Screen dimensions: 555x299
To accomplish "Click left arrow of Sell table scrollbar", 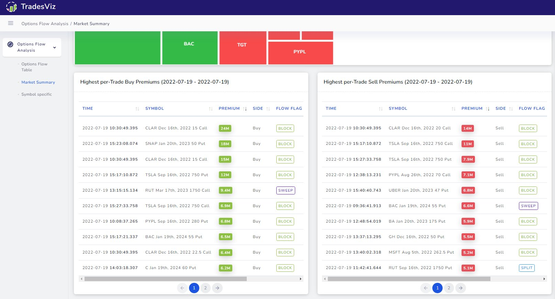I will point(325,279).
